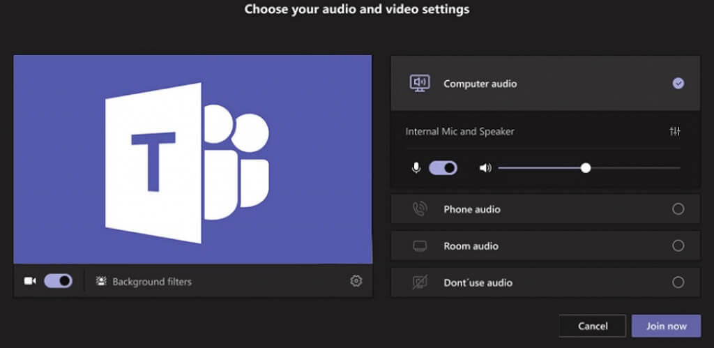Click the camera icon below preview
714x348 pixels.
[x=30, y=281]
